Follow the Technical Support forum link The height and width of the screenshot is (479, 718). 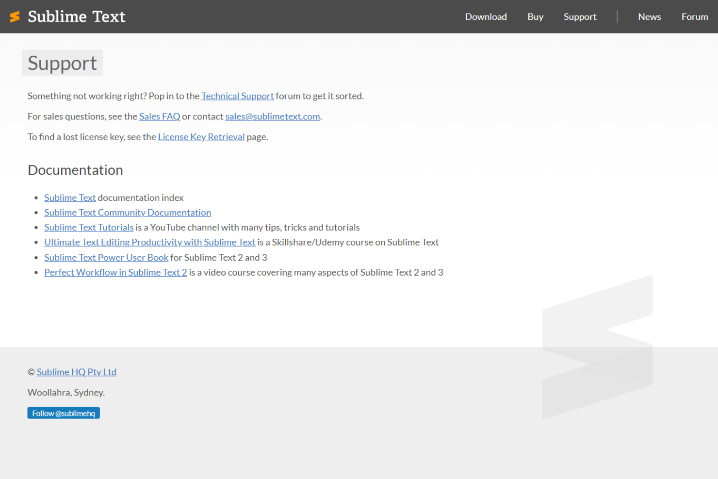point(237,96)
